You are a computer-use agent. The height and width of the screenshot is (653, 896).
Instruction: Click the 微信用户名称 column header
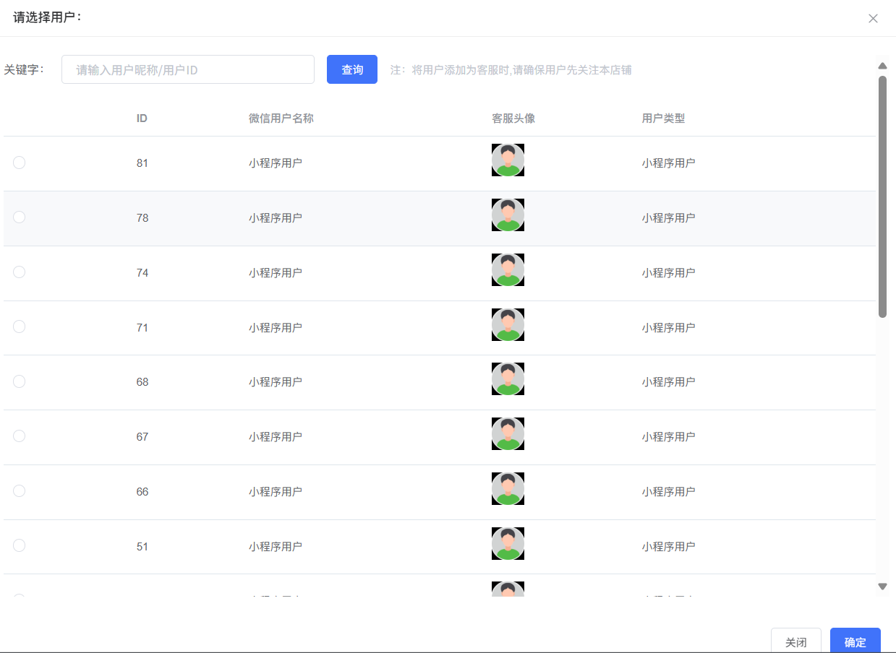[281, 118]
